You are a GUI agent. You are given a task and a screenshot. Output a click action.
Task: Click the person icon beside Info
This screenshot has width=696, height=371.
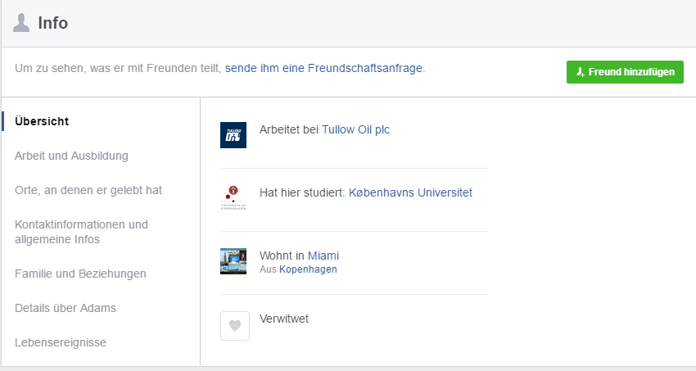(20, 23)
